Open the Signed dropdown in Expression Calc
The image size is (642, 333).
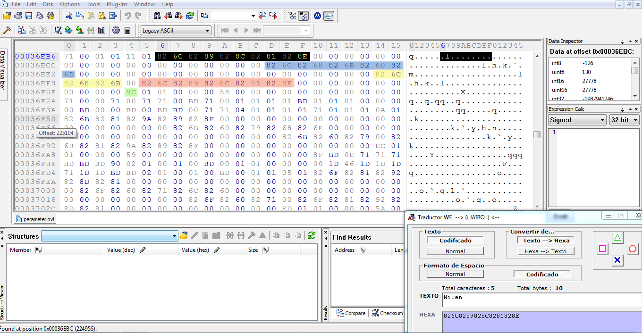pyautogui.click(x=577, y=120)
